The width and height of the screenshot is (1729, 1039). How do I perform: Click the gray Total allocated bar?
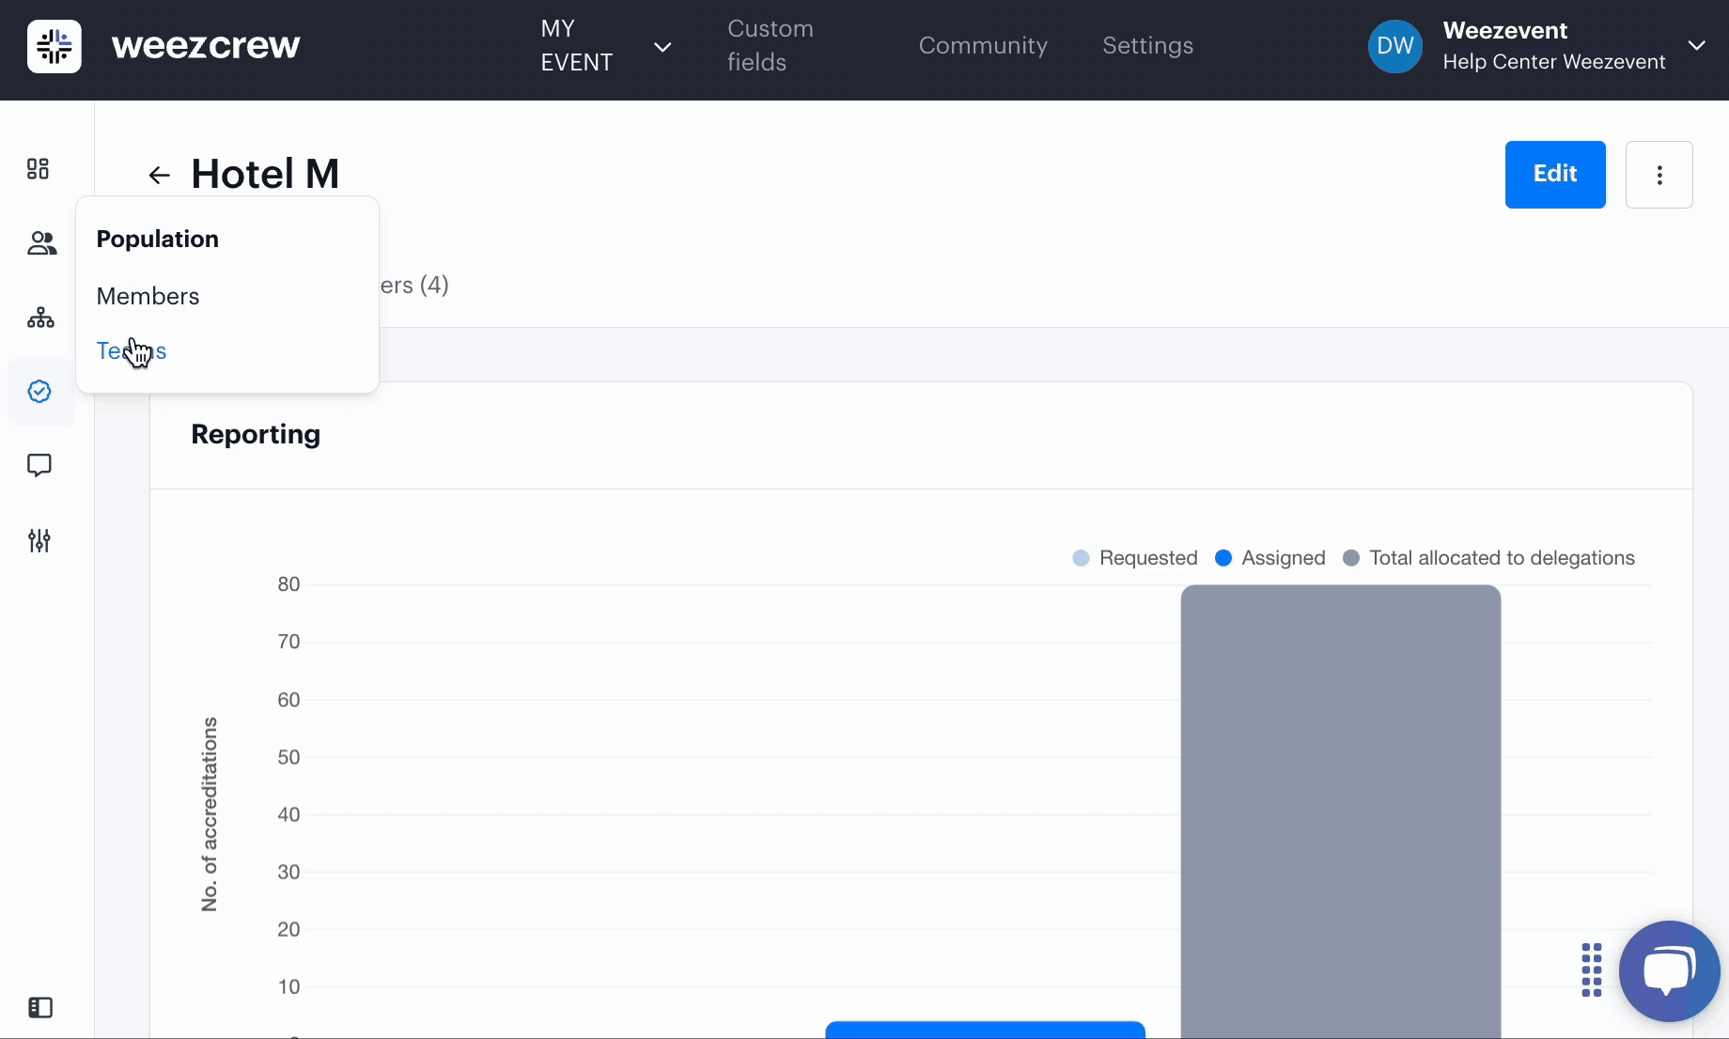(x=1341, y=812)
